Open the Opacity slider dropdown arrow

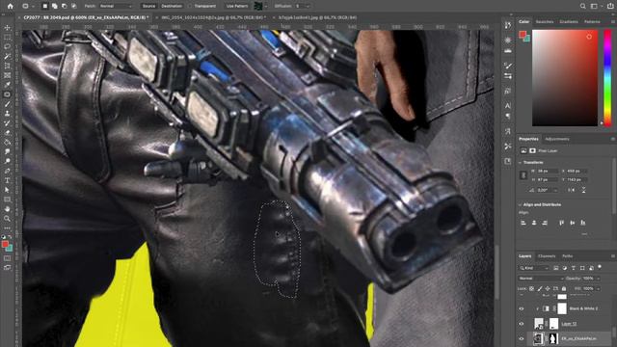[x=598, y=279]
